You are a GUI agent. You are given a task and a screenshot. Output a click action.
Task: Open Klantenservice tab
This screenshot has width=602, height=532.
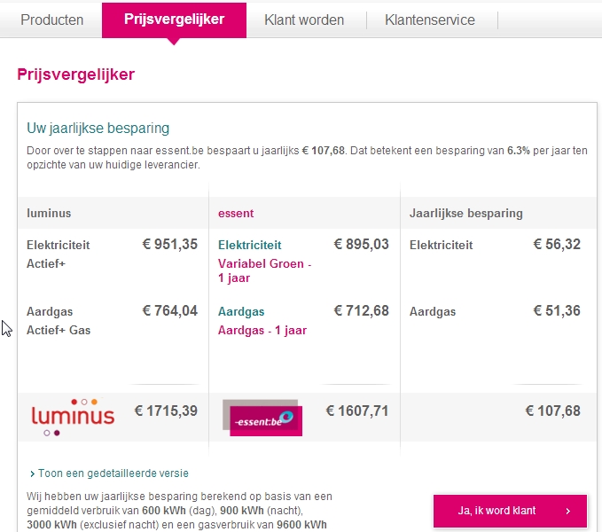pyautogui.click(x=430, y=20)
